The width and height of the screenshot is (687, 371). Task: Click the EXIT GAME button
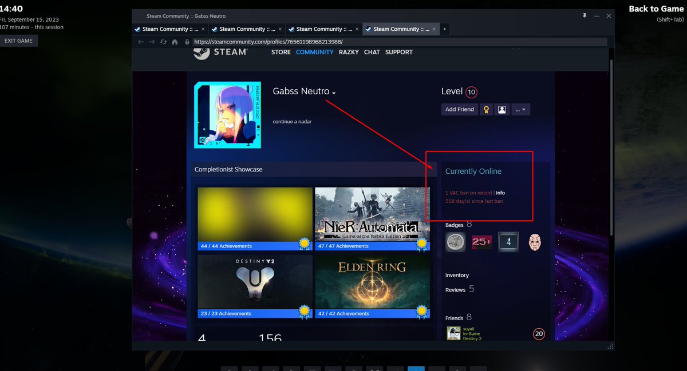pyautogui.click(x=19, y=41)
